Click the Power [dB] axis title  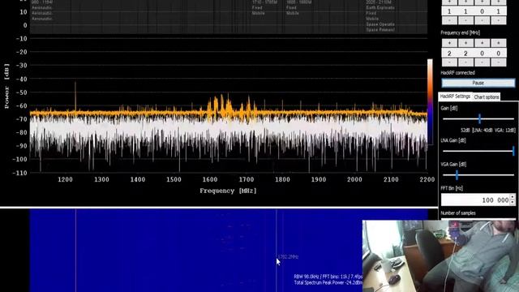coord(6,86)
